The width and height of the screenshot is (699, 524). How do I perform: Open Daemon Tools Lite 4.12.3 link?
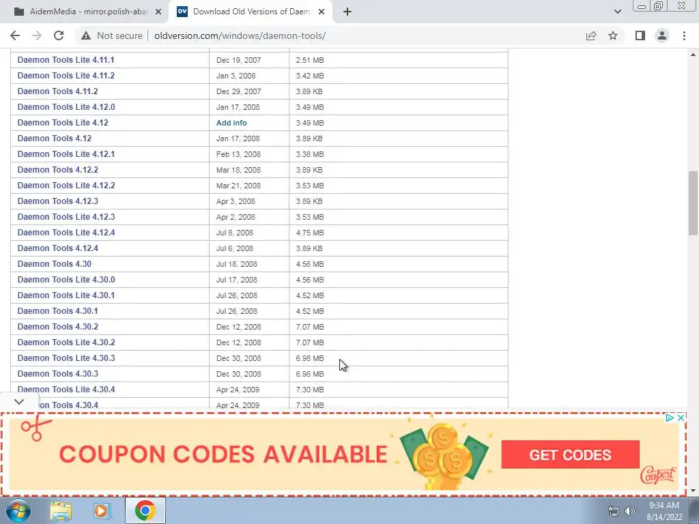(x=66, y=216)
